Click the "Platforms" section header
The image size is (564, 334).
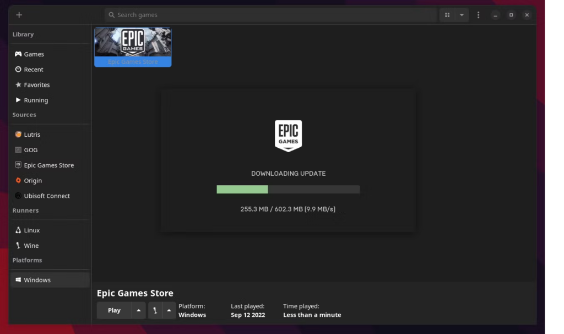pyautogui.click(x=28, y=260)
